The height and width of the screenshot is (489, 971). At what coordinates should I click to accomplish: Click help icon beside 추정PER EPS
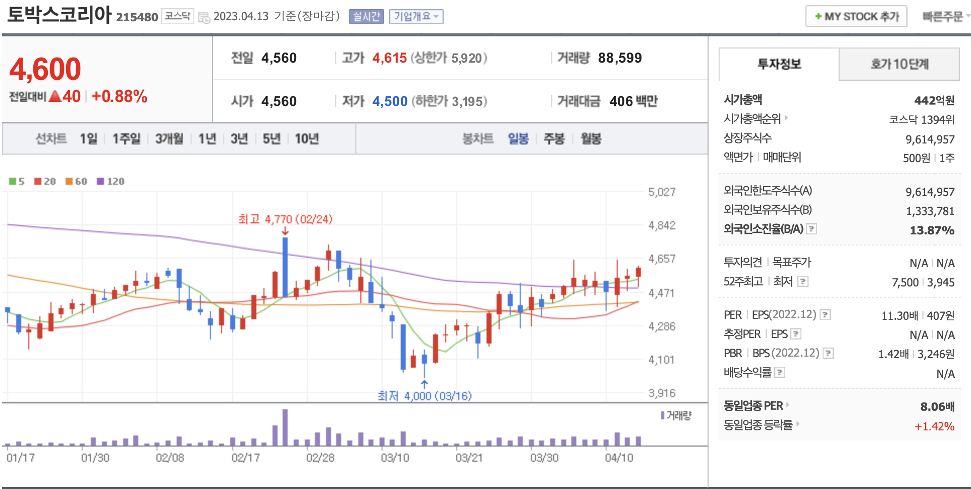pyautogui.click(x=796, y=334)
